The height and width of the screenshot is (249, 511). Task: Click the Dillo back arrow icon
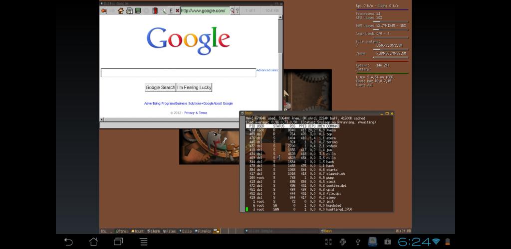tap(104, 10)
